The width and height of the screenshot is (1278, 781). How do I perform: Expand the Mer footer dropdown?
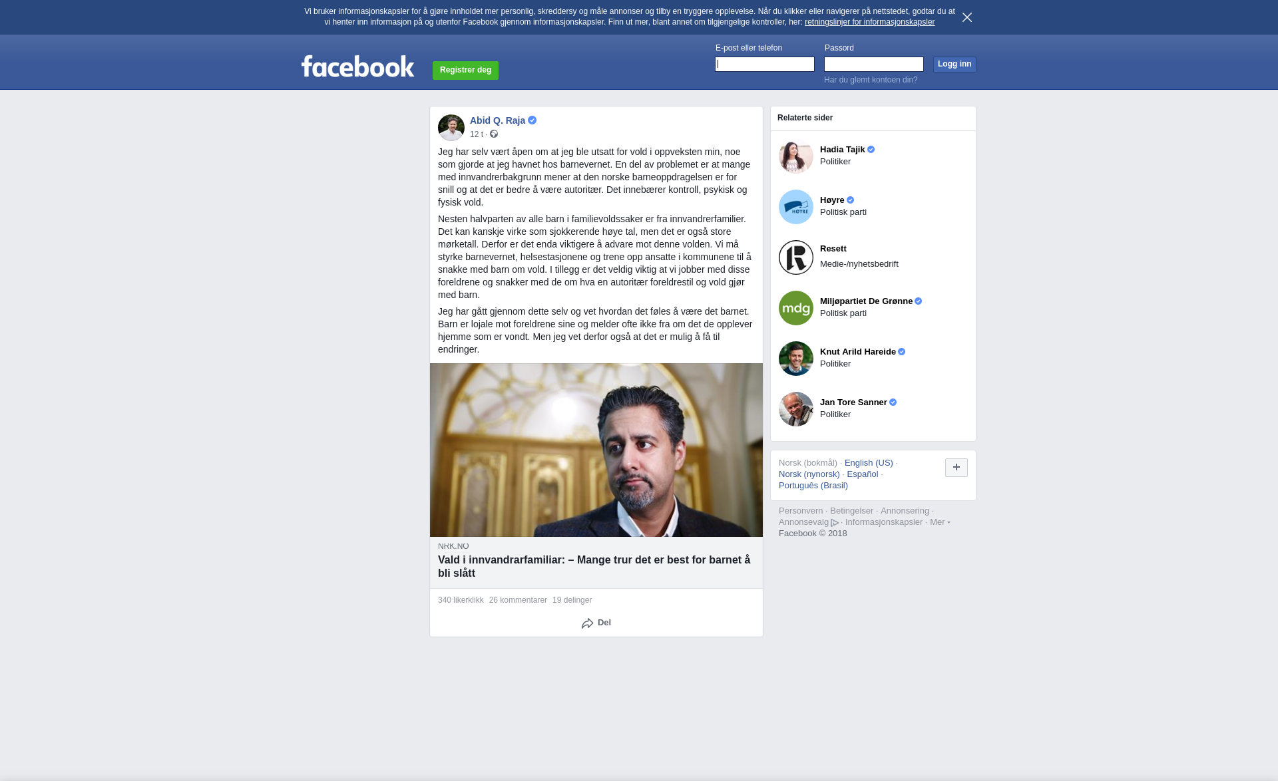[940, 522]
